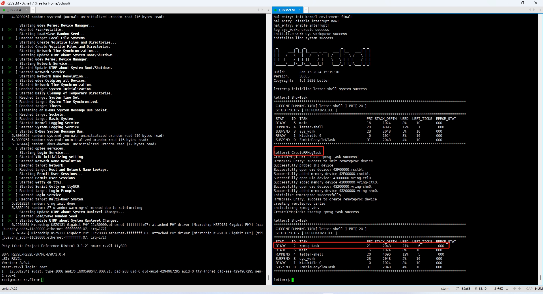Click the 'SUSPEND 3 sys_work' row in the first task table
The width and height of the screenshot is (543, 294).
359,131
